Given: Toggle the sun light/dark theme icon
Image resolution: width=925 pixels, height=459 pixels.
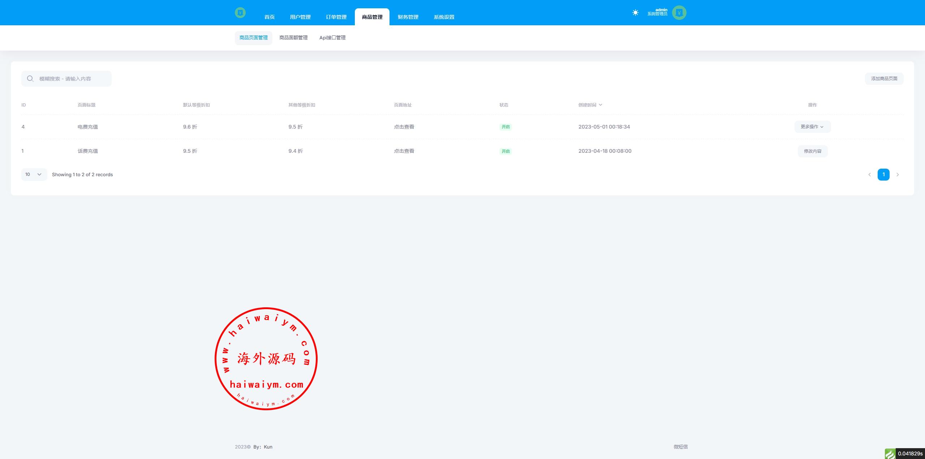Looking at the screenshot, I should pos(635,13).
